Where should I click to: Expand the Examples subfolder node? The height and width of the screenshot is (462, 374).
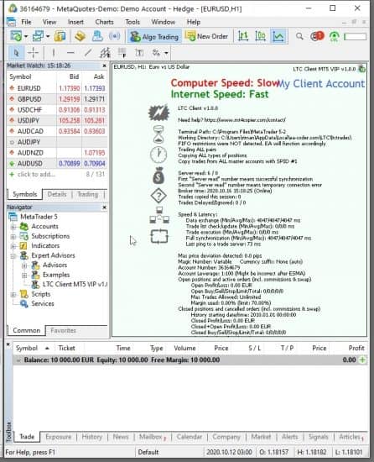[x=24, y=276]
